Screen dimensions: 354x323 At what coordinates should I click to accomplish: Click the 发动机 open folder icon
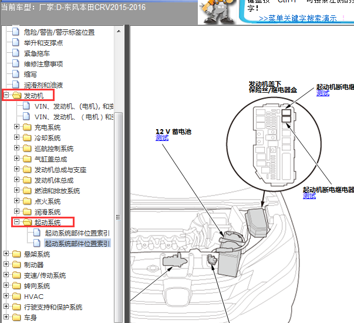pyautogui.click(x=16, y=96)
